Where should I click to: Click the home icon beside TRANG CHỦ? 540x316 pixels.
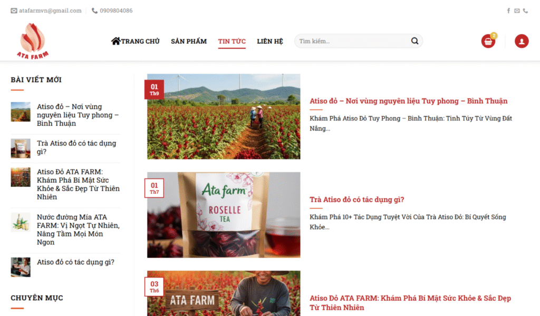coord(115,41)
